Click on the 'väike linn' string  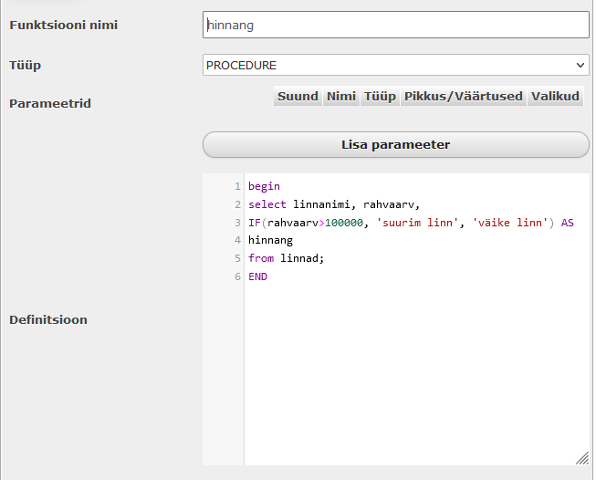coord(509,223)
